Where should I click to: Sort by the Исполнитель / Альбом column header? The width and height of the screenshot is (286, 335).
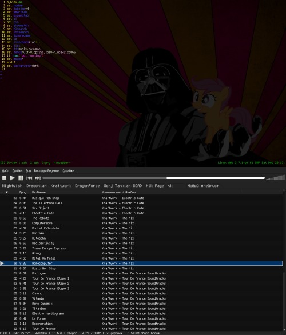click(x=118, y=192)
